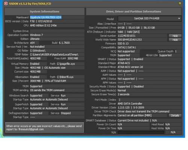Select the Virtual Memory path C:\pagefile.sys
Viewport: 188px width, 150px height.
pos(66,64)
